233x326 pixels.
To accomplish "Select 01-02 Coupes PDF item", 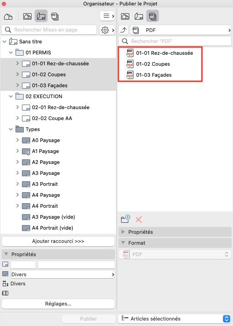I will coord(153,64).
